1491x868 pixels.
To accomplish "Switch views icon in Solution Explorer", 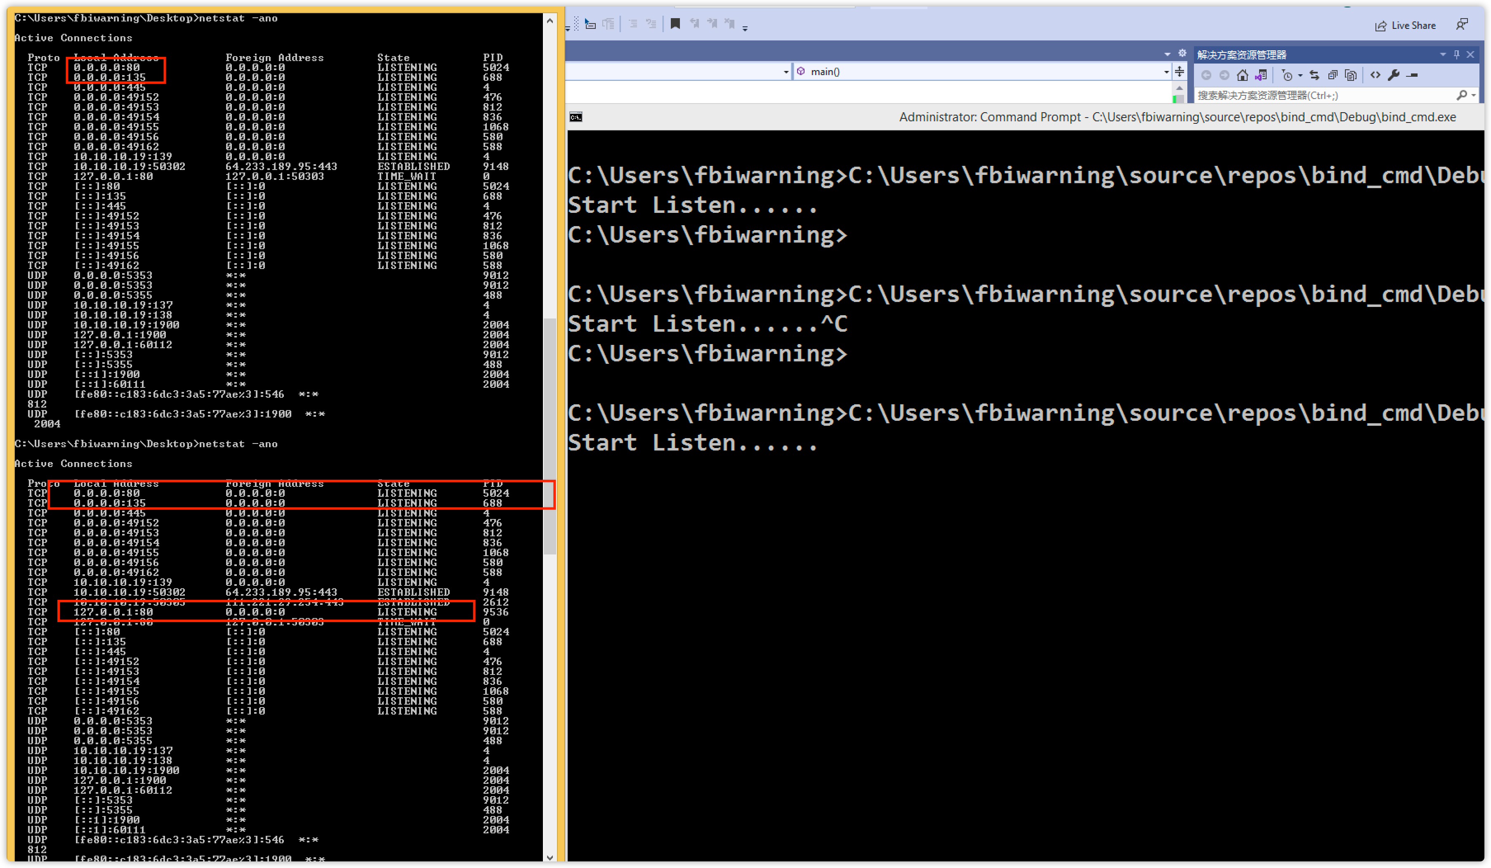I will tap(1261, 75).
